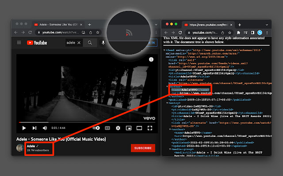
Task: Click the 'AdeleVEVO' title element text
Action: (x=188, y=77)
